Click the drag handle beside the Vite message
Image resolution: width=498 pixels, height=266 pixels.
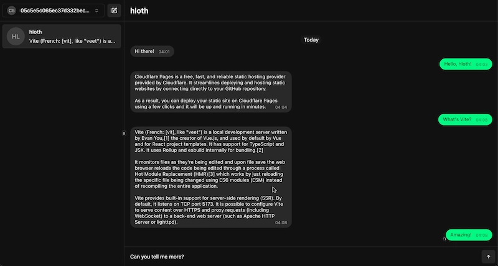tap(125, 133)
